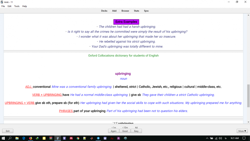Image resolution: width=250 pixels, height=141 pixels.
Task: Switch to Firefox on the taskbar
Action: (x=30, y=138)
